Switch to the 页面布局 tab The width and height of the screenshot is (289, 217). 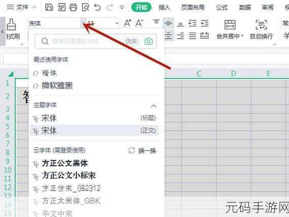click(193, 8)
